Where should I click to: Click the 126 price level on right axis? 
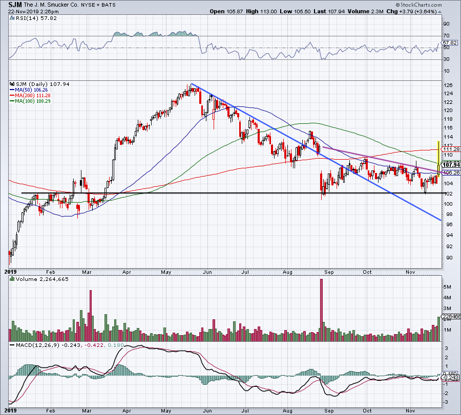pos(448,85)
